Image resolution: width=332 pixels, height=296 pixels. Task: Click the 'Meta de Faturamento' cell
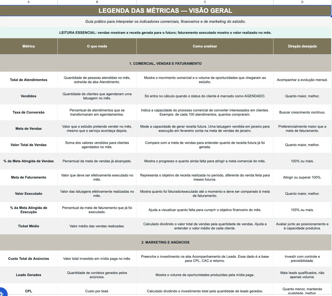point(29,177)
